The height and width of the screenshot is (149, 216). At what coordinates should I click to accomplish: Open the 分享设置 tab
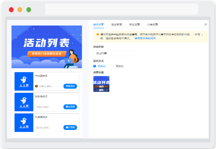[x=152, y=25]
